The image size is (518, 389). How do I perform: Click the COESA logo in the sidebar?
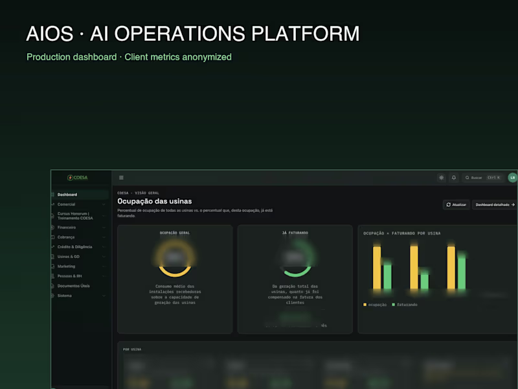click(x=77, y=178)
